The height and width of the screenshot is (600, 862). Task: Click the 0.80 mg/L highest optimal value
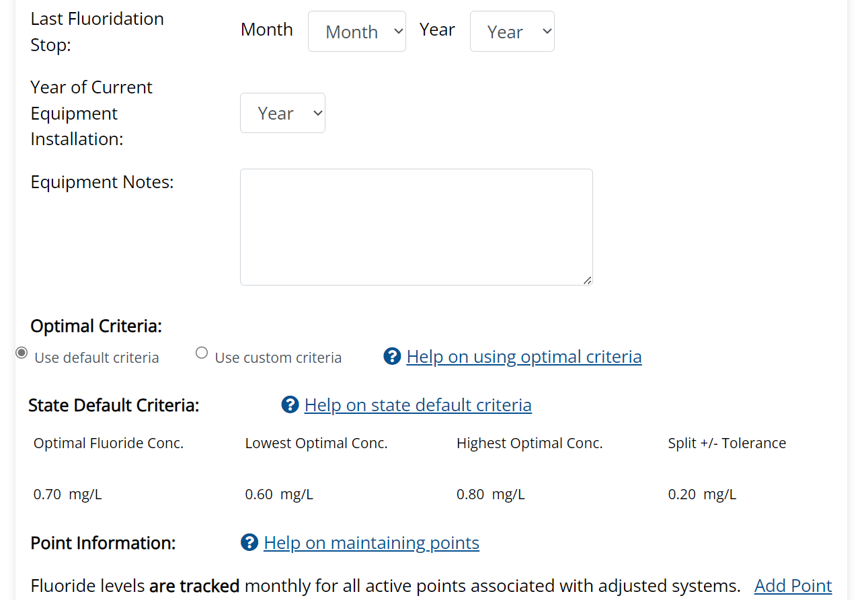coord(490,495)
